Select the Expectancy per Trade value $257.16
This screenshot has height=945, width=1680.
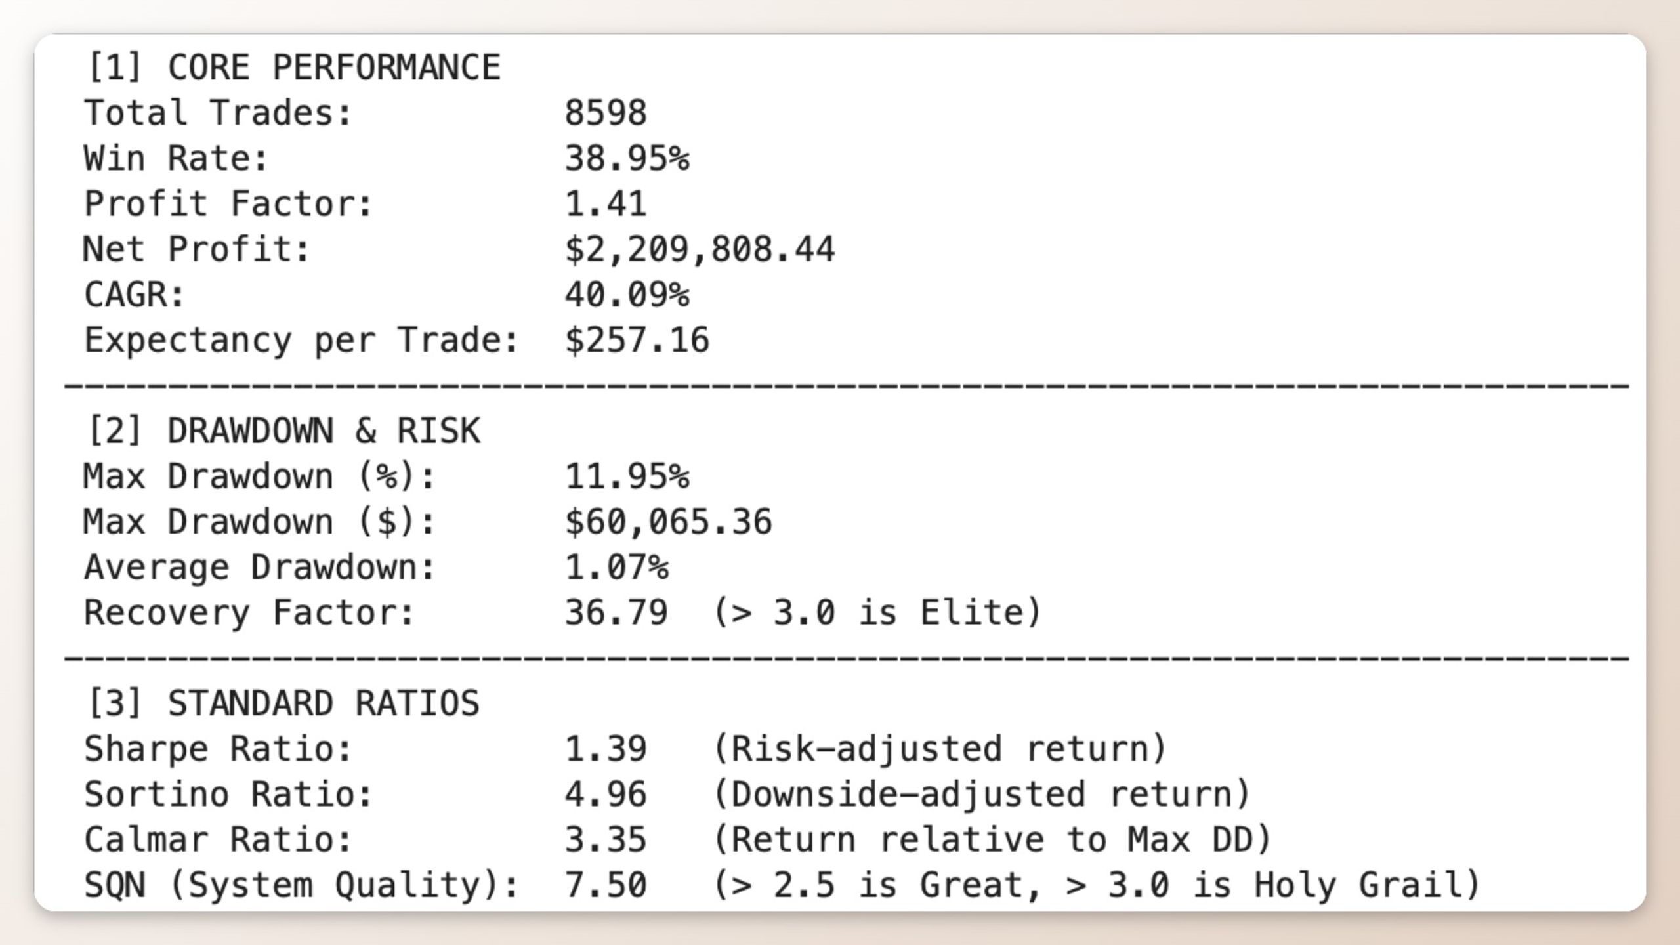tap(637, 340)
